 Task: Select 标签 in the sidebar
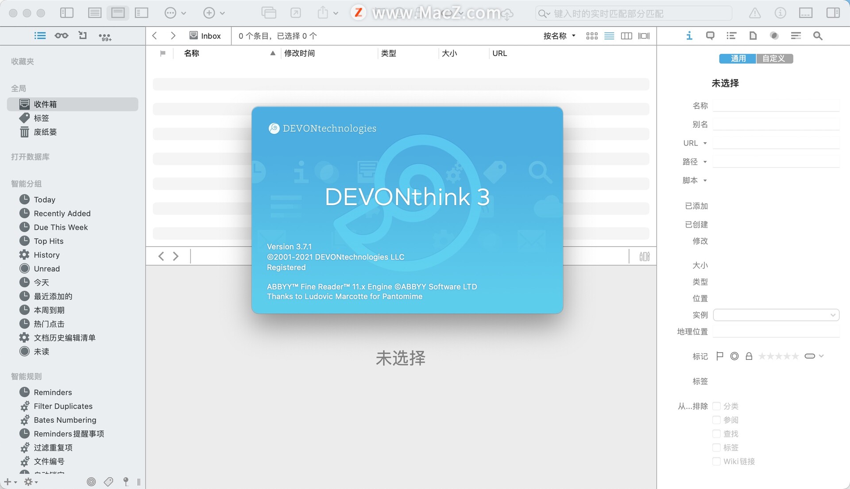(73, 118)
